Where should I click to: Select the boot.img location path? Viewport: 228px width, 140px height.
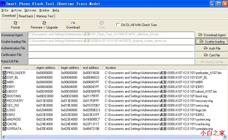[x=156, y=96]
